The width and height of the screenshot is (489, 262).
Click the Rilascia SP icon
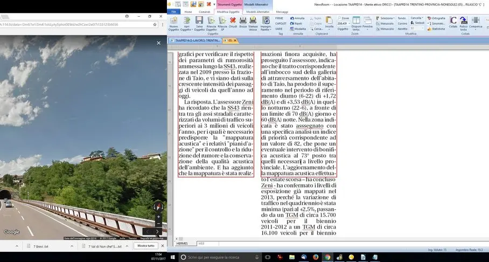click(222, 24)
